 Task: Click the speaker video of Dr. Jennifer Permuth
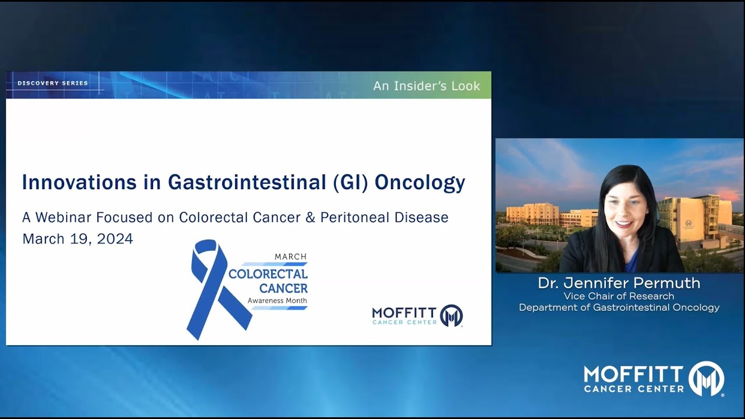pos(619,205)
